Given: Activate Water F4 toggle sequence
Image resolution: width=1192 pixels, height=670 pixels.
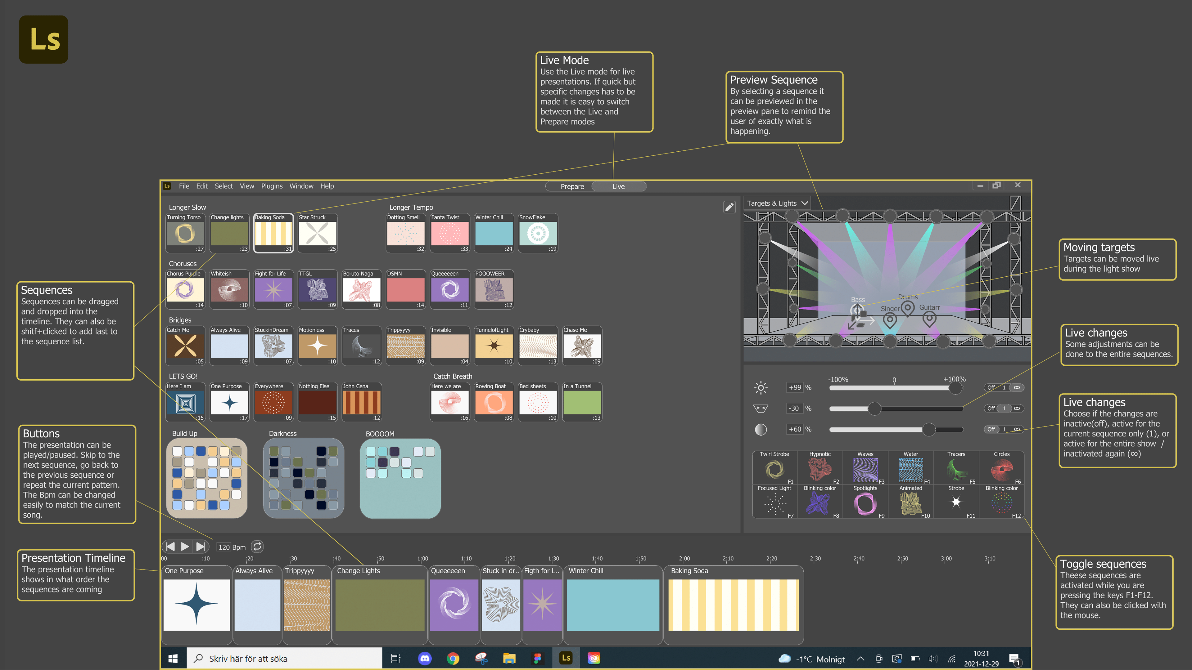Looking at the screenshot, I should (x=911, y=468).
